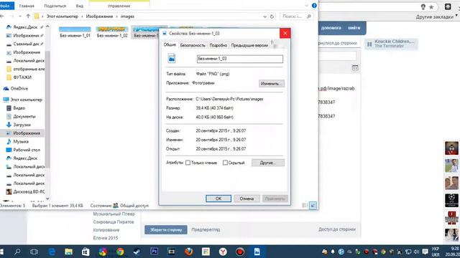Open Google Chrome from the taskbar
The image size is (460, 258).
[x=120, y=252]
